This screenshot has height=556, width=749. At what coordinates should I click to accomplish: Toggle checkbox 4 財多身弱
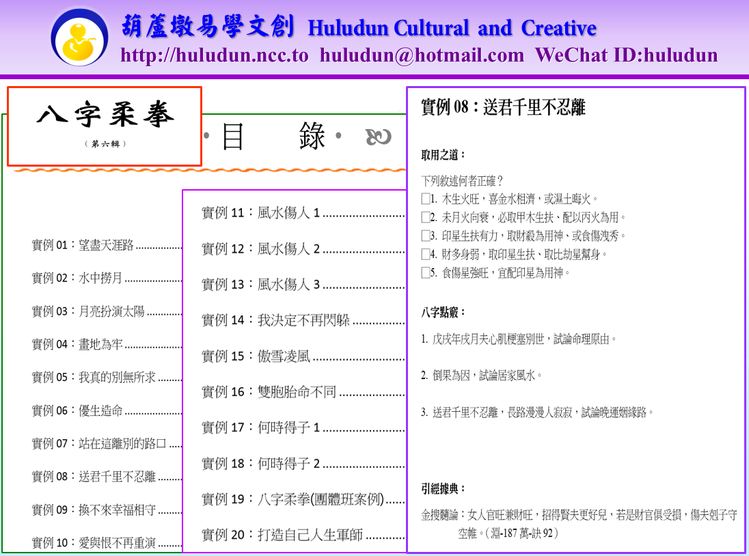point(426,255)
